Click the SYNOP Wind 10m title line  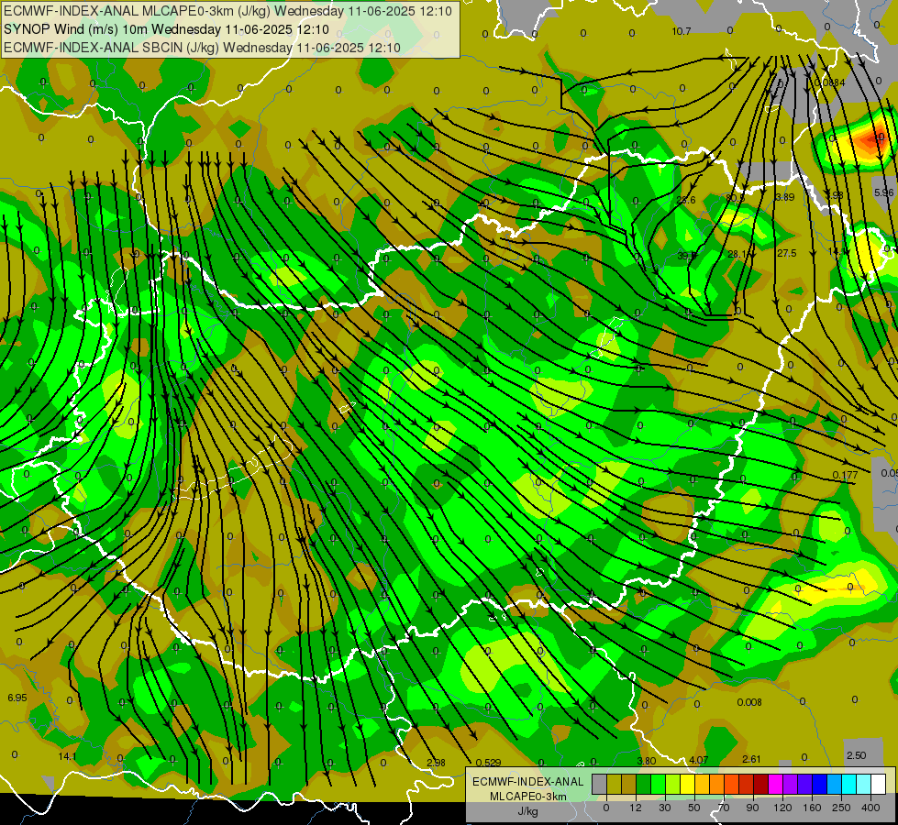click(166, 29)
